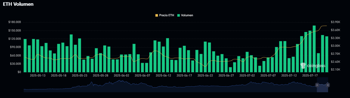Click the $90.00B volume axis label
The image size is (350, 98).
coord(15,47)
